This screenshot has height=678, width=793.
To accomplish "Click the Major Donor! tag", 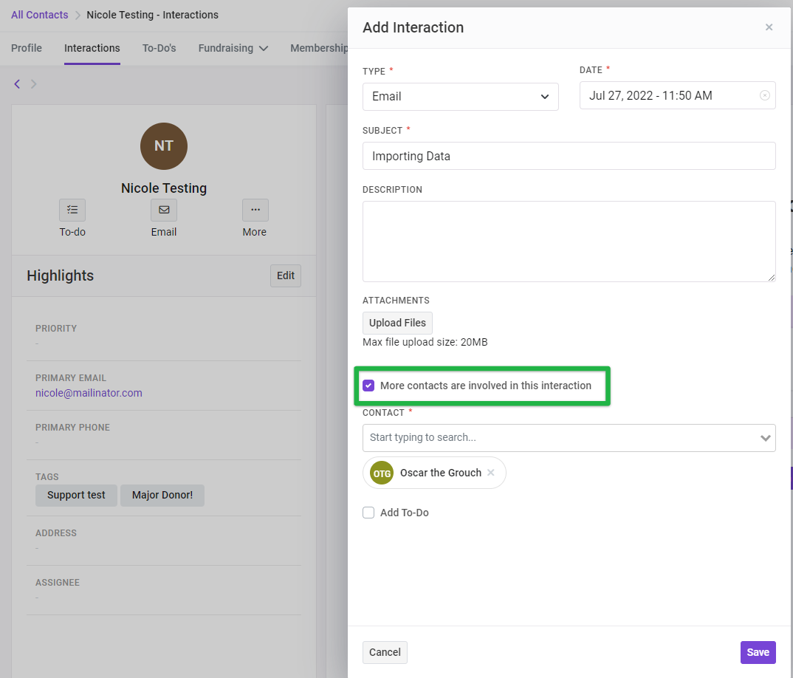I will [x=162, y=496].
